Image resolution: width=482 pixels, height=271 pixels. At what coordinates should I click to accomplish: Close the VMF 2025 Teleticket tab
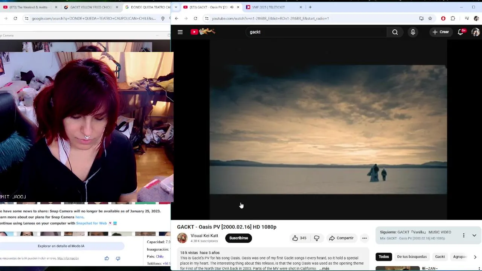coord(300,7)
